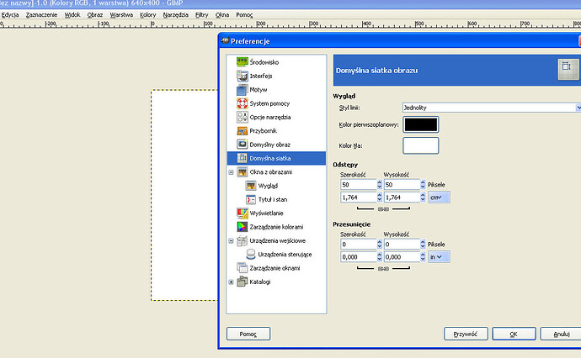This screenshot has height=358, width=581.
Task: Select Tytuł i stan in the tree
Action: (x=273, y=199)
